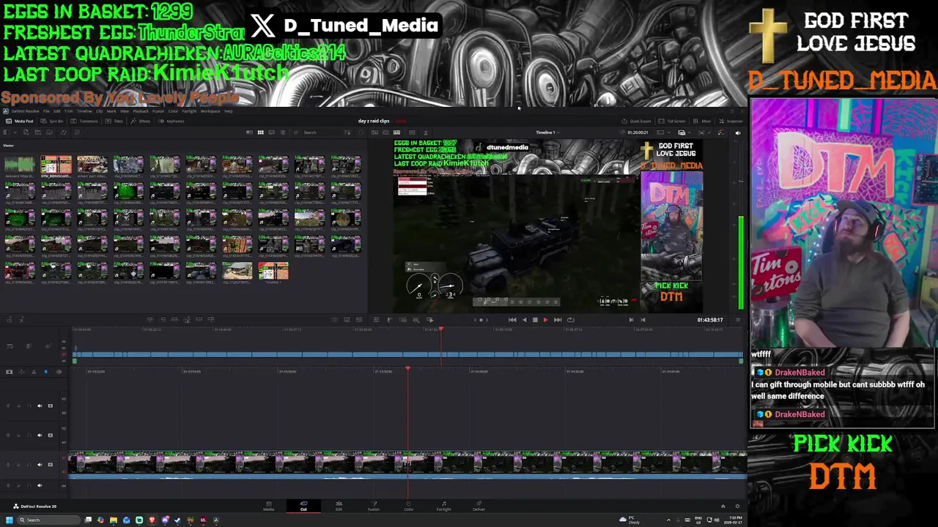Image resolution: width=938 pixels, height=527 pixels.
Task: Open the Playback menu
Action: tap(141, 111)
